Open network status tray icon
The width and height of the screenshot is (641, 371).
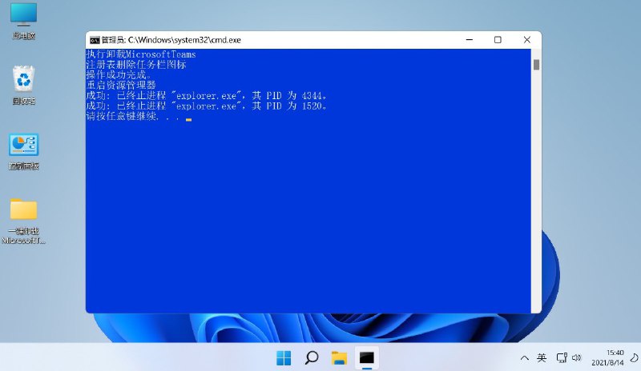(x=562, y=358)
